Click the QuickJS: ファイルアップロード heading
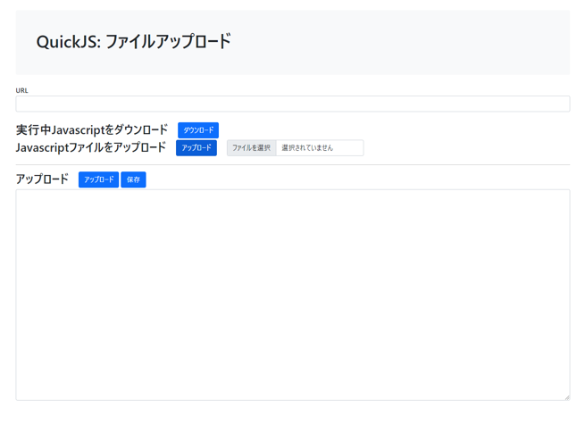The height and width of the screenshot is (425, 585). point(134,41)
